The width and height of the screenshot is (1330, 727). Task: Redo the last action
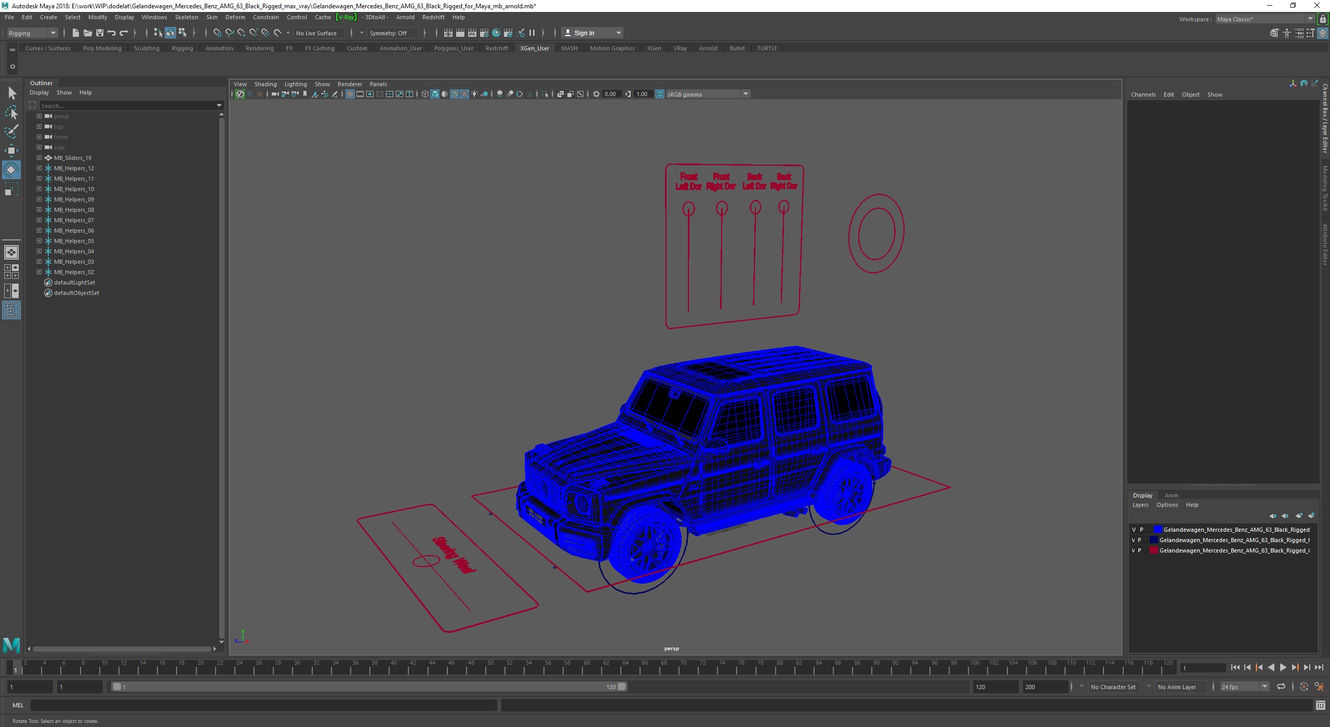(x=124, y=33)
